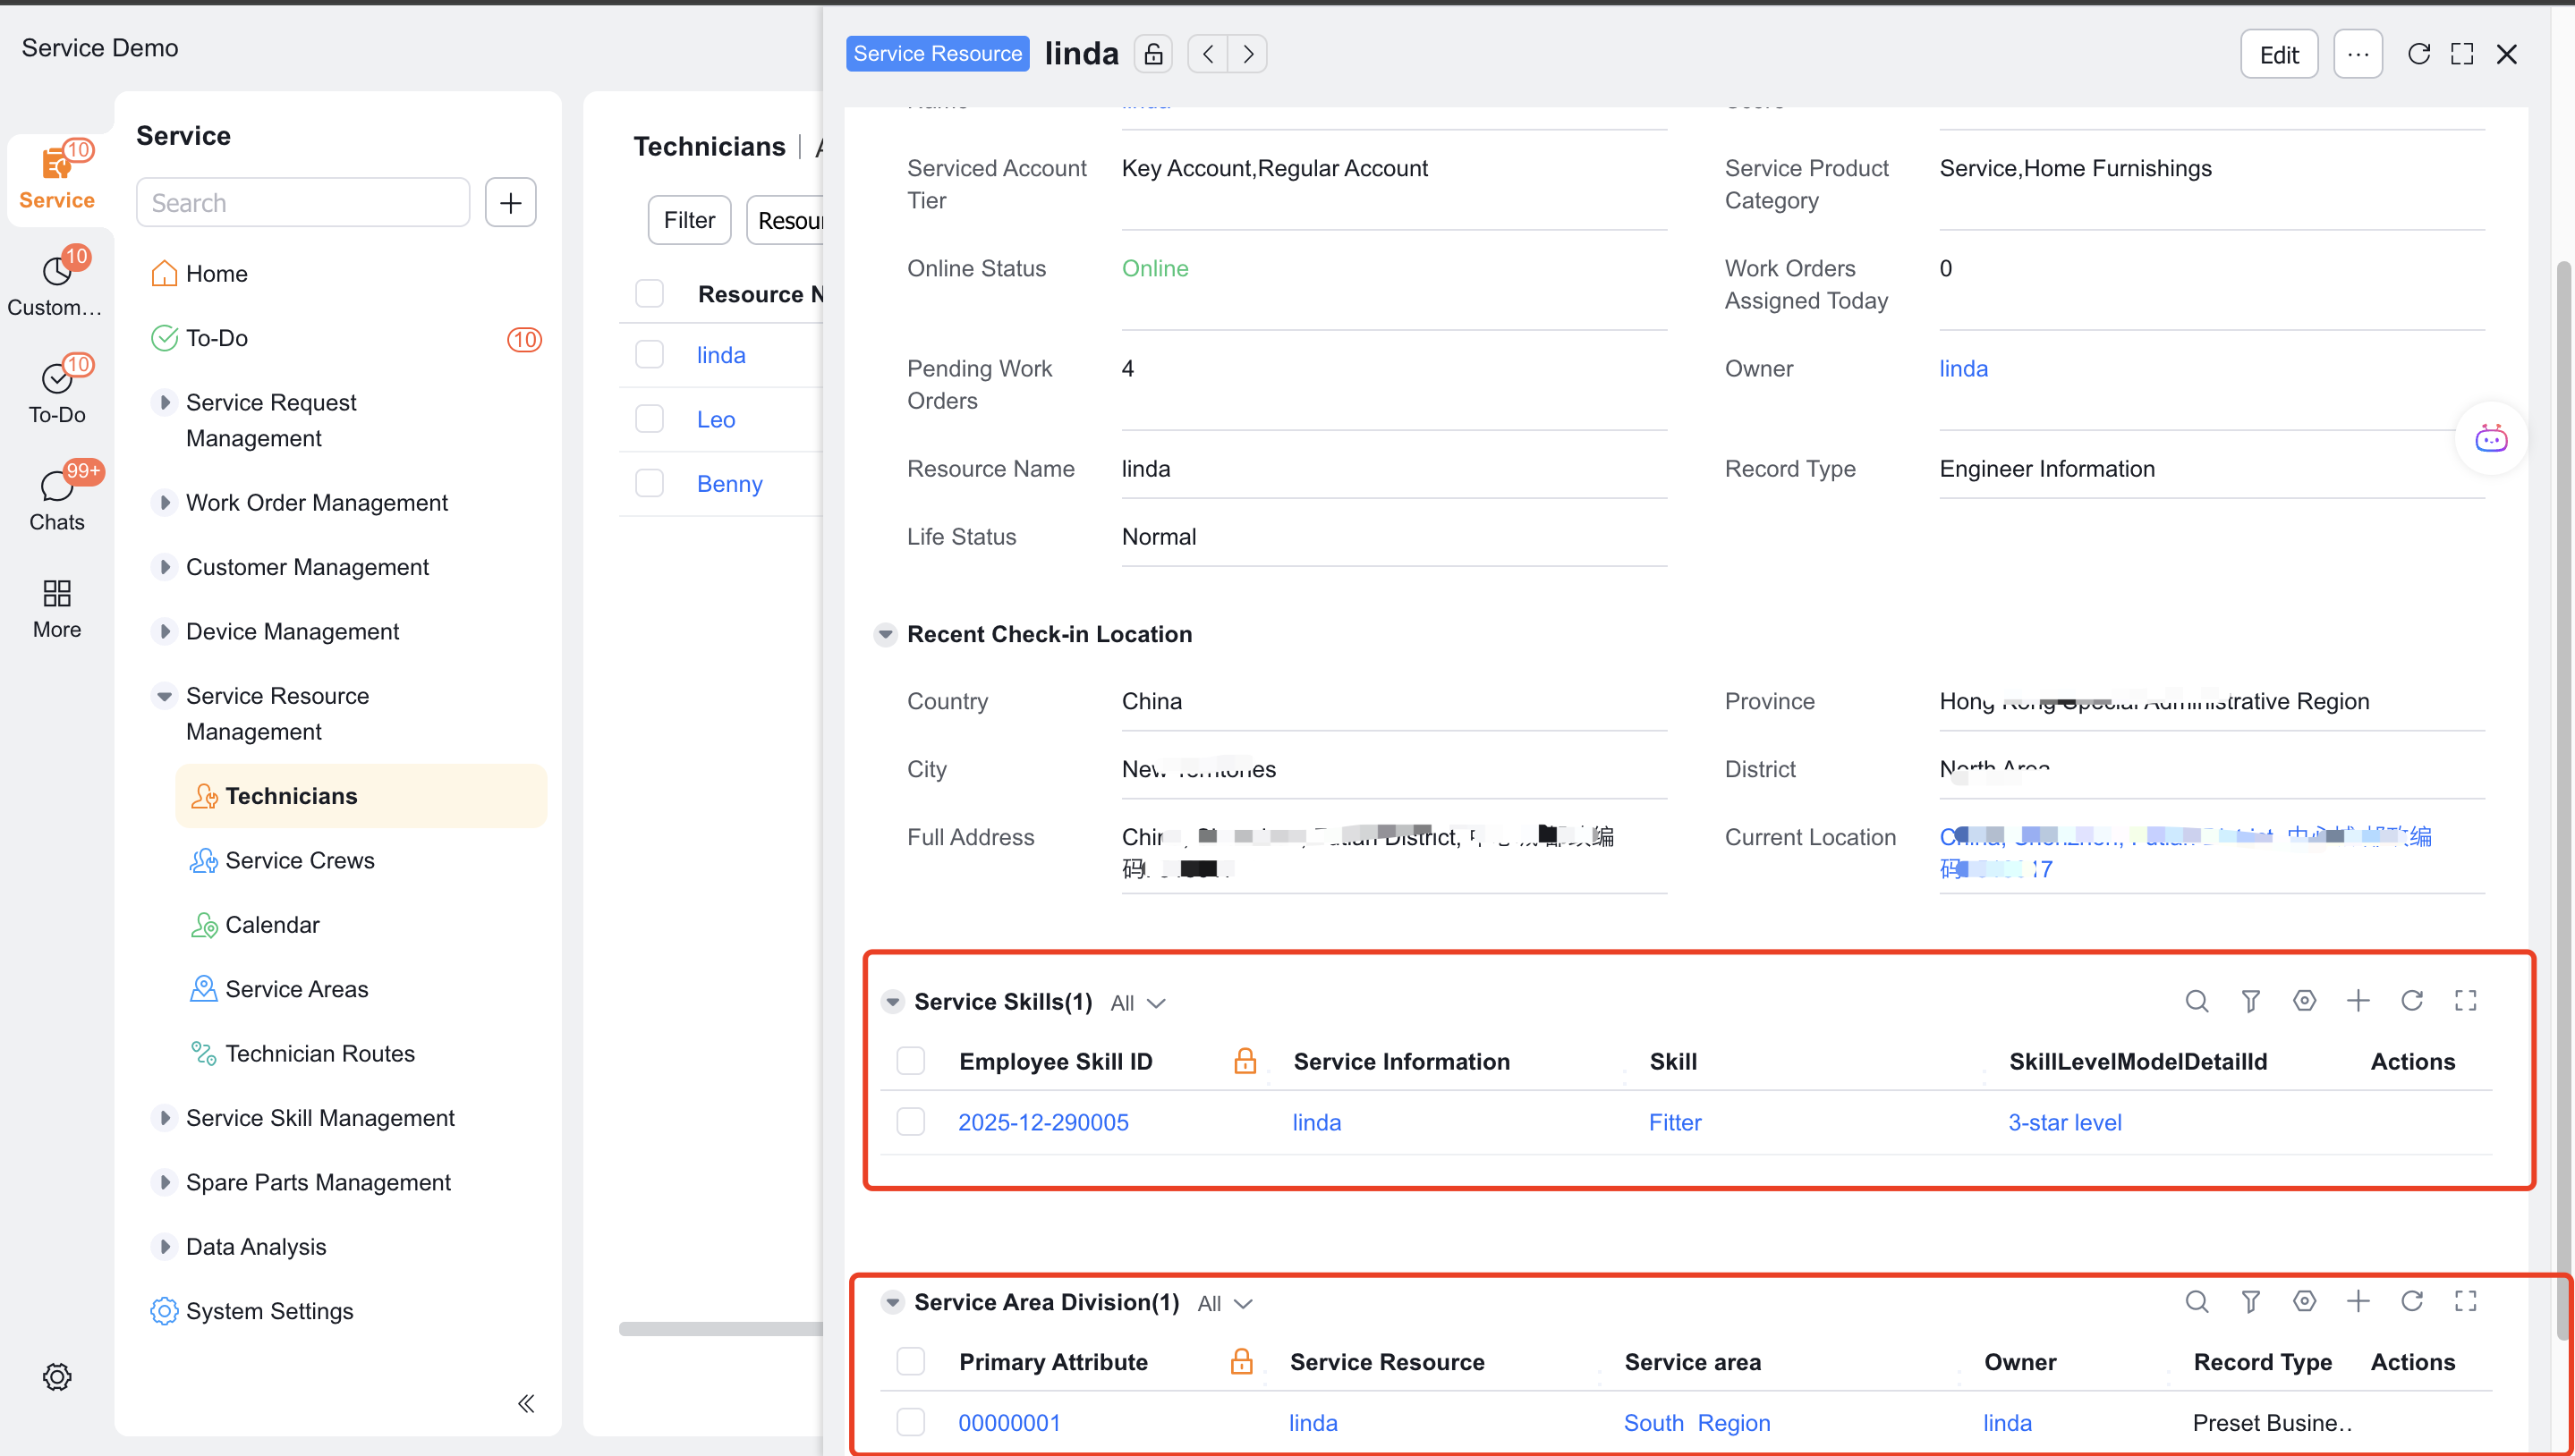This screenshot has height=1456, width=2575.
Task: Expand Service Area Division to fullscreen
Action: [2465, 1301]
